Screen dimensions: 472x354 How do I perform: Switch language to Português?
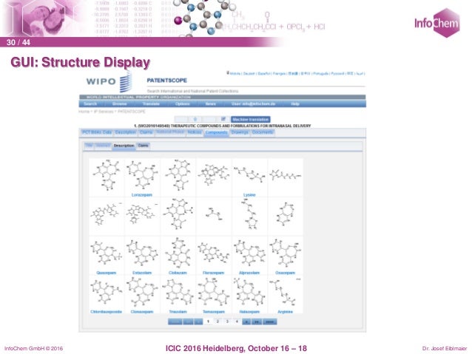click(320, 73)
